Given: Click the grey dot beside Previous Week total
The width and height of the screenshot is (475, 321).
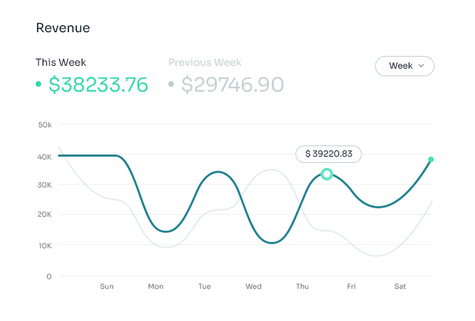Looking at the screenshot, I should pyautogui.click(x=171, y=85).
